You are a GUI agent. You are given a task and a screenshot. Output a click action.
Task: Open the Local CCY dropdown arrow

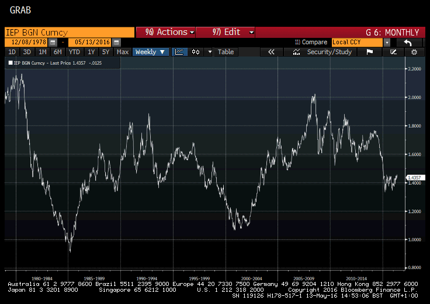[387, 43]
